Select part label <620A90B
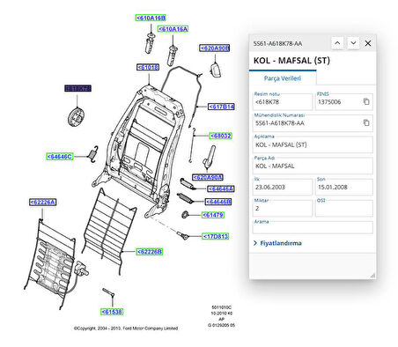This screenshot has width=398, height=347. (x=215, y=48)
